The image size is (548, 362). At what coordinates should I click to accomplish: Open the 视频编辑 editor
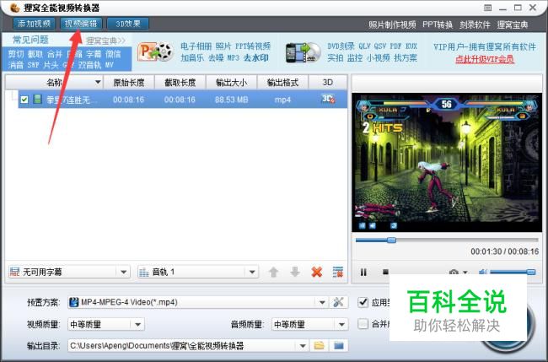[x=81, y=24]
